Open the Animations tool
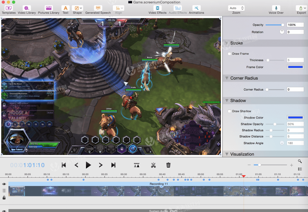The height and width of the screenshot is (212, 308). point(196,8)
